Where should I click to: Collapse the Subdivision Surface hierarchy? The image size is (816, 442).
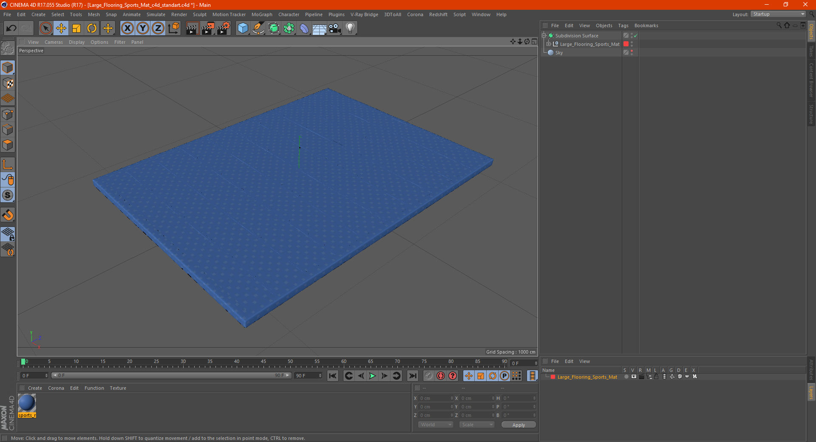[x=544, y=36]
